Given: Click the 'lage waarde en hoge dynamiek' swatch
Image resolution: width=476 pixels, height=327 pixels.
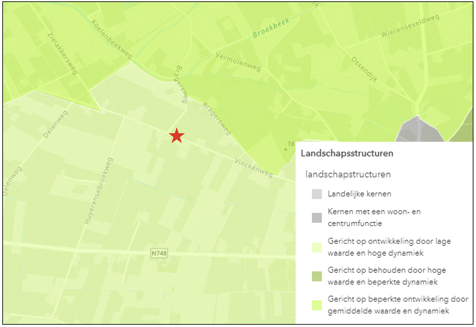Looking at the screenshot, I should (x=317, y=247).
